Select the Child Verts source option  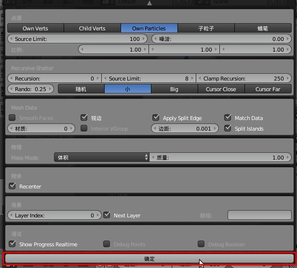[92, 28]
